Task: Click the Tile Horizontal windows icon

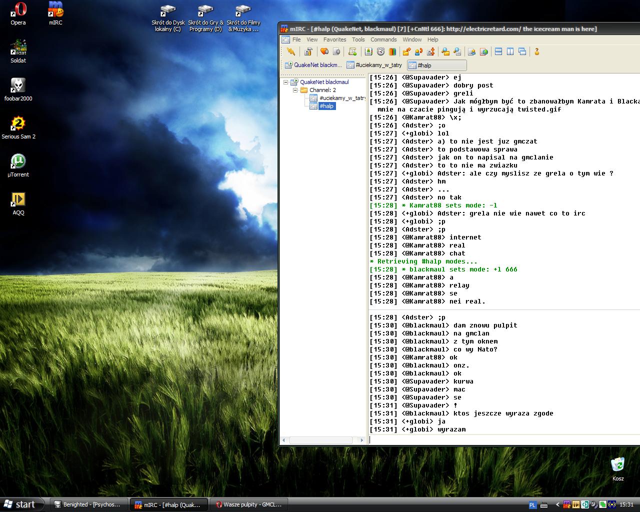Action: 498,51
